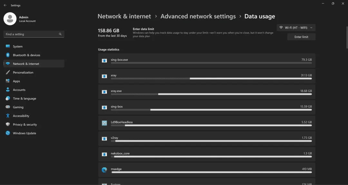Go to Network & internet breadcrumb
This screenshot has width=348, height=185.
[x=124, y=16]
